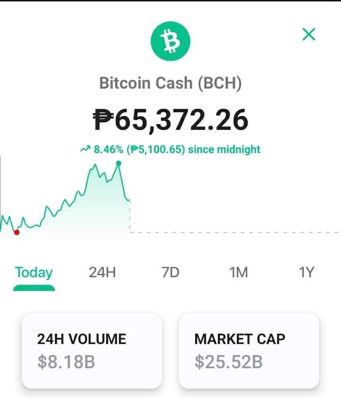Click the $25.52B market cap value

(x=229, y=362)
